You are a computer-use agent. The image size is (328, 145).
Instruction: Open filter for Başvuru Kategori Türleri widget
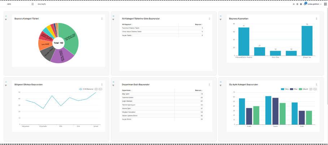point(6,19)
